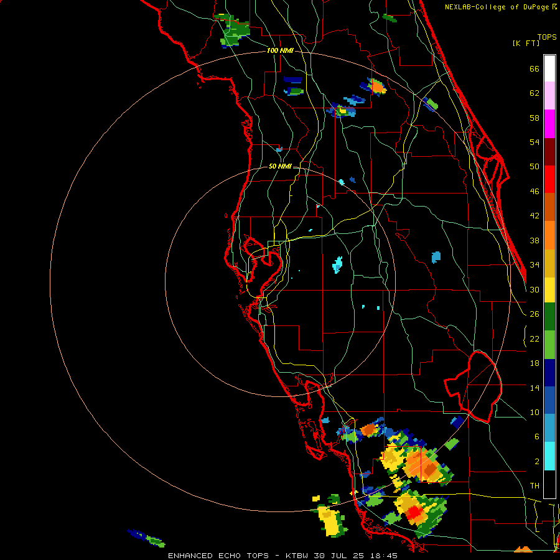Viewport: 560px width, 560px height.
Task: Select the 22 value on the legend
Action: 534,338
